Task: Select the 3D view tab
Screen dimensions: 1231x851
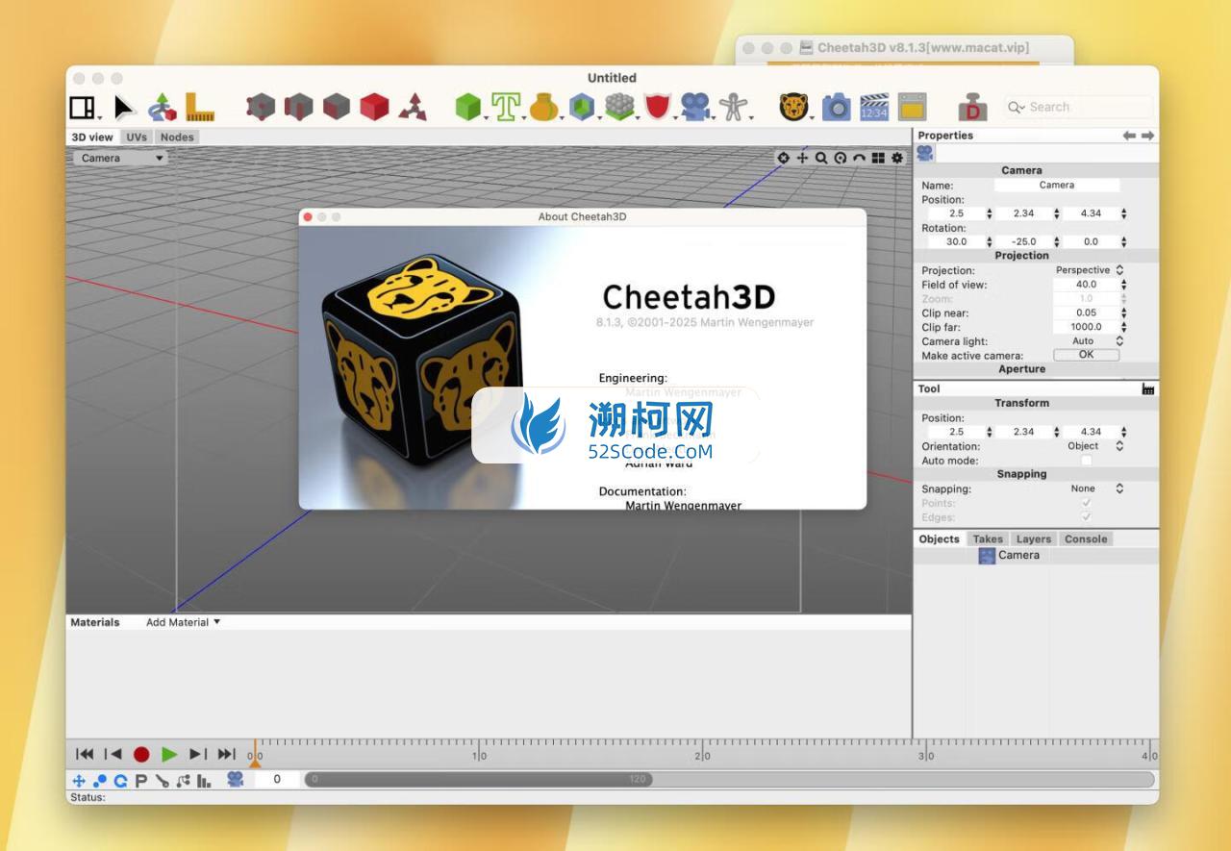Action: [92, 138]
